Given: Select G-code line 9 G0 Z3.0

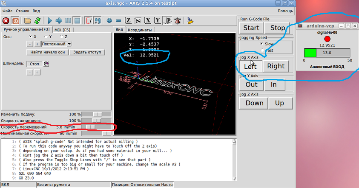Looking at the screenshot, I should [x=26, y=178].
